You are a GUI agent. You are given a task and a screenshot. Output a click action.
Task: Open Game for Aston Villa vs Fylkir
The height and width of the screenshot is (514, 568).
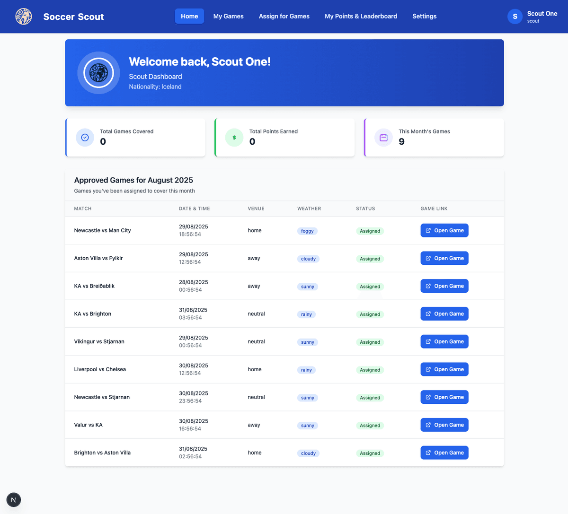444,258
